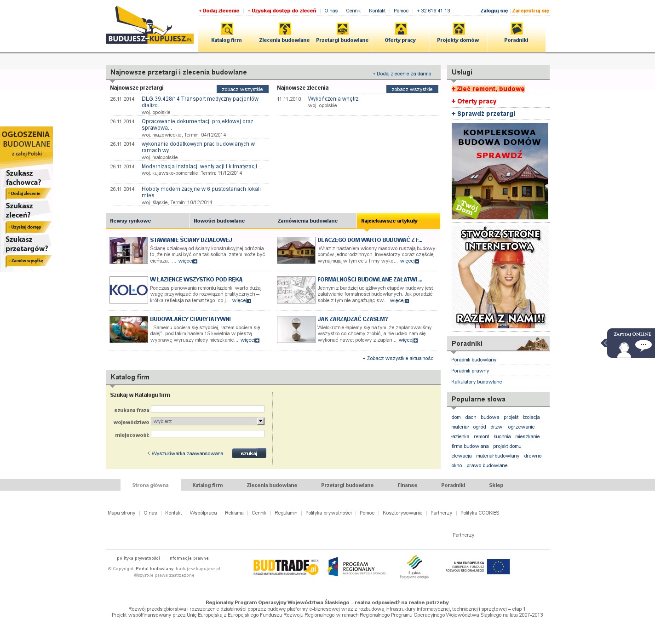The height and width of the screenshot is (630, 655).
Task: Click the szukaj search button
Action: 249,453
